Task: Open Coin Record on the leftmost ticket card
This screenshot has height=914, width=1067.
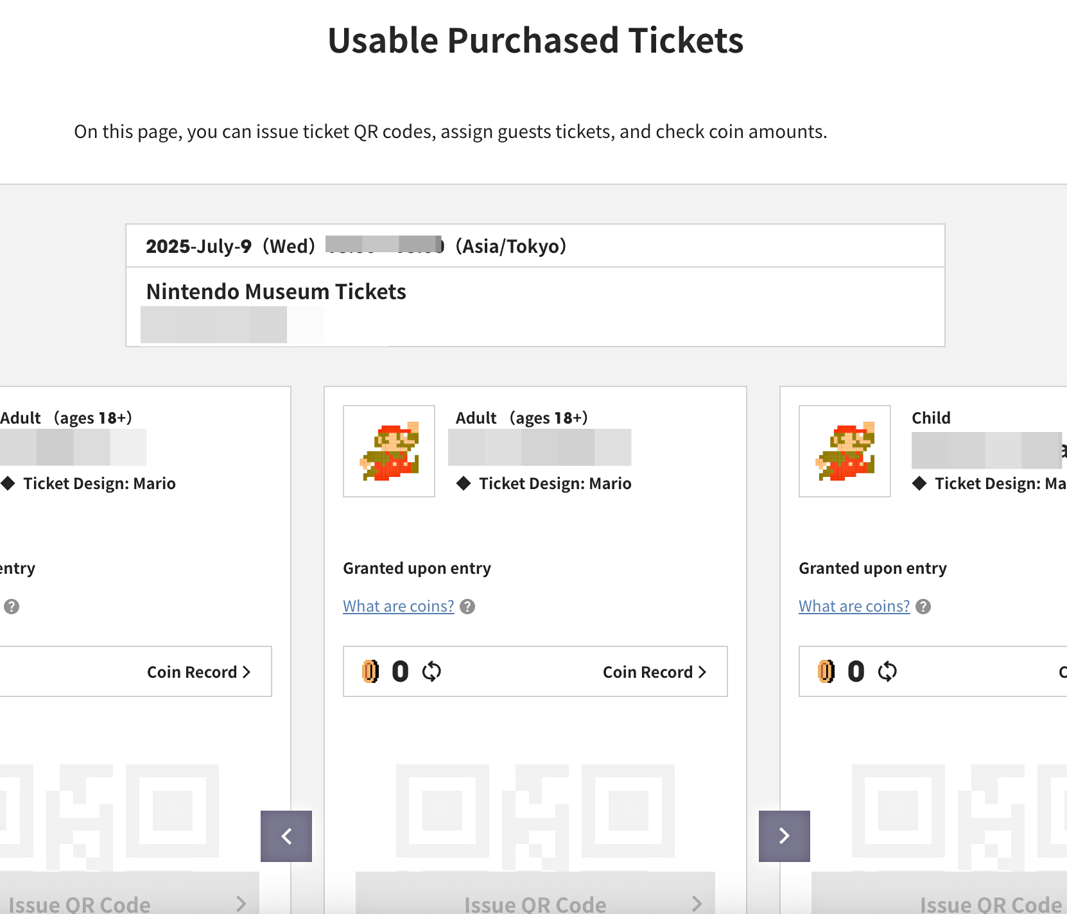Action: coord(198,672)
